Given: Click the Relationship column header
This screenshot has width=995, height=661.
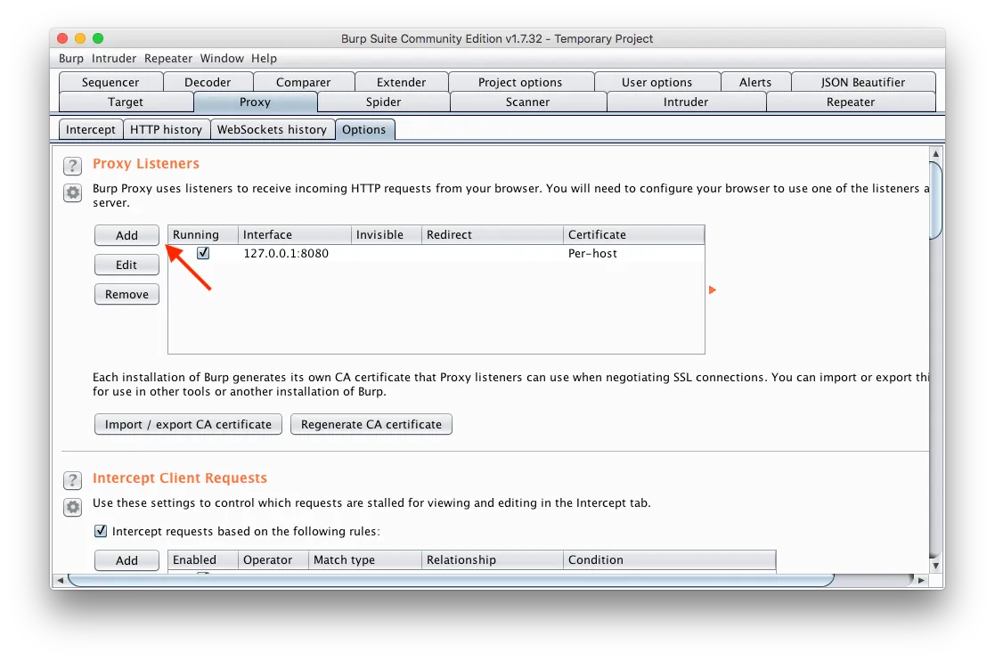Looking at the screenshot, I should click(493, 560).
